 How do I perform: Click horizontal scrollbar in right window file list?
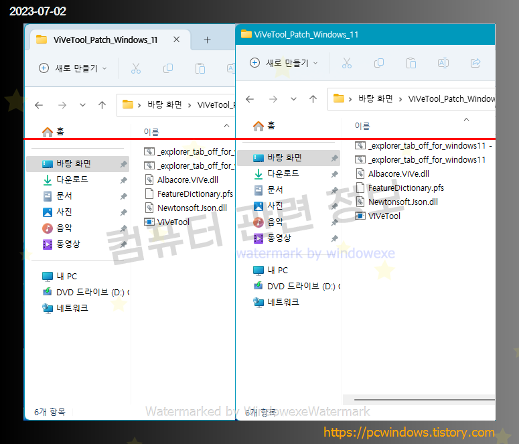click(x=425, y=400)
